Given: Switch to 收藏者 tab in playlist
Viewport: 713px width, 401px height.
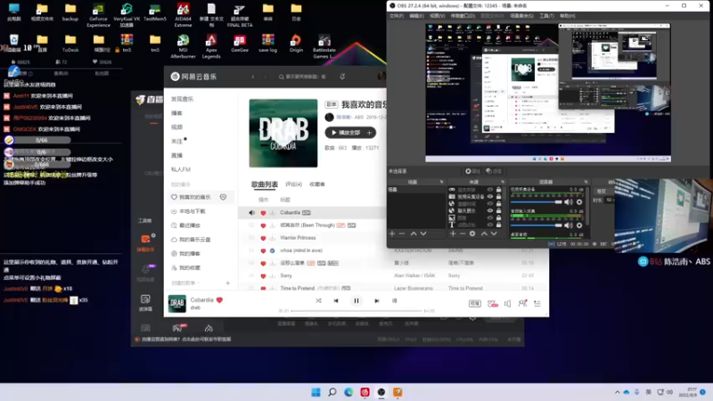Looking at the screenshot, I should (317, 184).
